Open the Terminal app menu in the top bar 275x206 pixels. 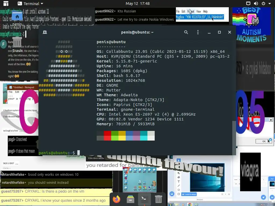click(x=31, y=3)
